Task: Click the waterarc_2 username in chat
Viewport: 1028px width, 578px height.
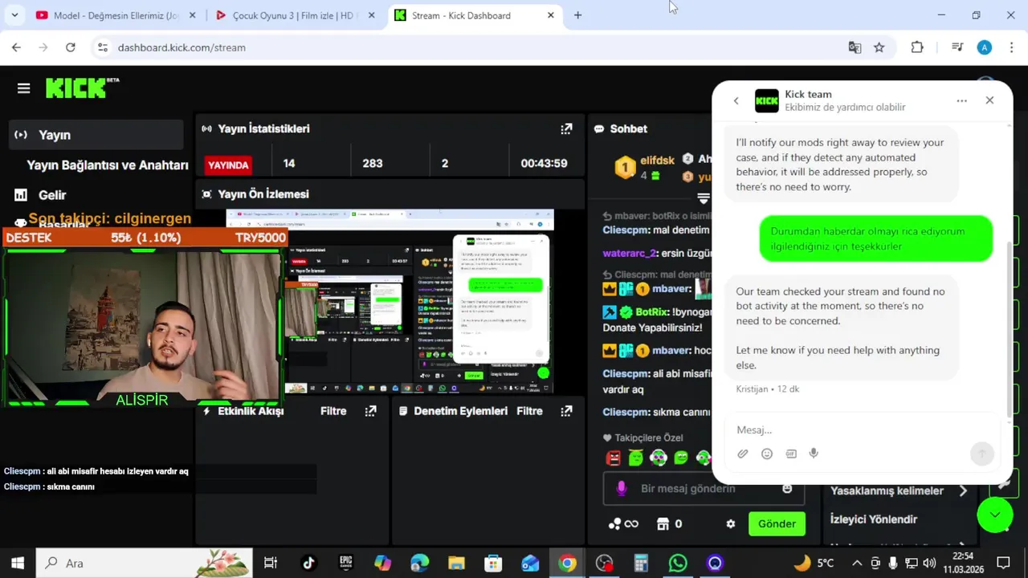Action: tap(630, 253)
